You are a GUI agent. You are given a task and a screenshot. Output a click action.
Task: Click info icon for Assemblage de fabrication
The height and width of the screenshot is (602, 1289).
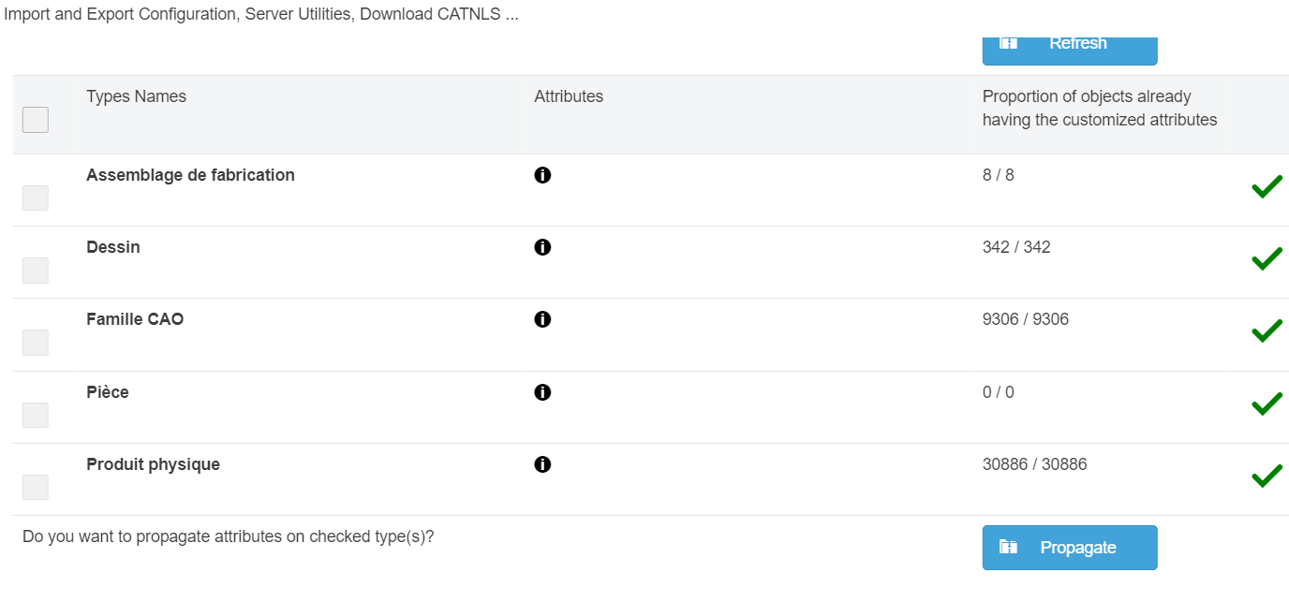click(x=541, y=175)
